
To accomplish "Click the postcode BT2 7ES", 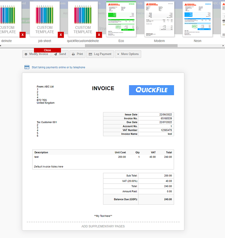I will 42,100.
